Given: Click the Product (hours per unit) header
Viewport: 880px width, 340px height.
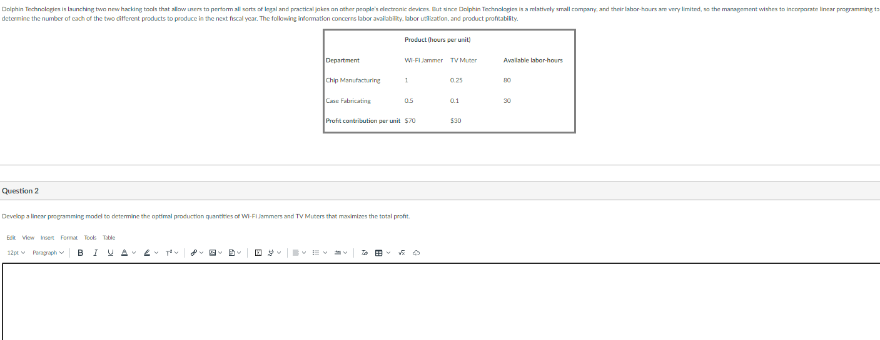Looking at the screenshot, I should [437, 40].
